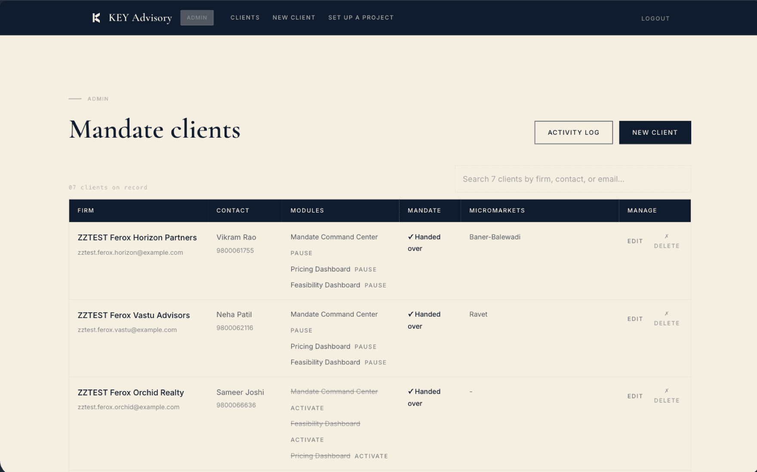Open the ACTIVITY LOG button
This screenshot has width=757, height=472.
pyautogui.click(x=573, y=133)
